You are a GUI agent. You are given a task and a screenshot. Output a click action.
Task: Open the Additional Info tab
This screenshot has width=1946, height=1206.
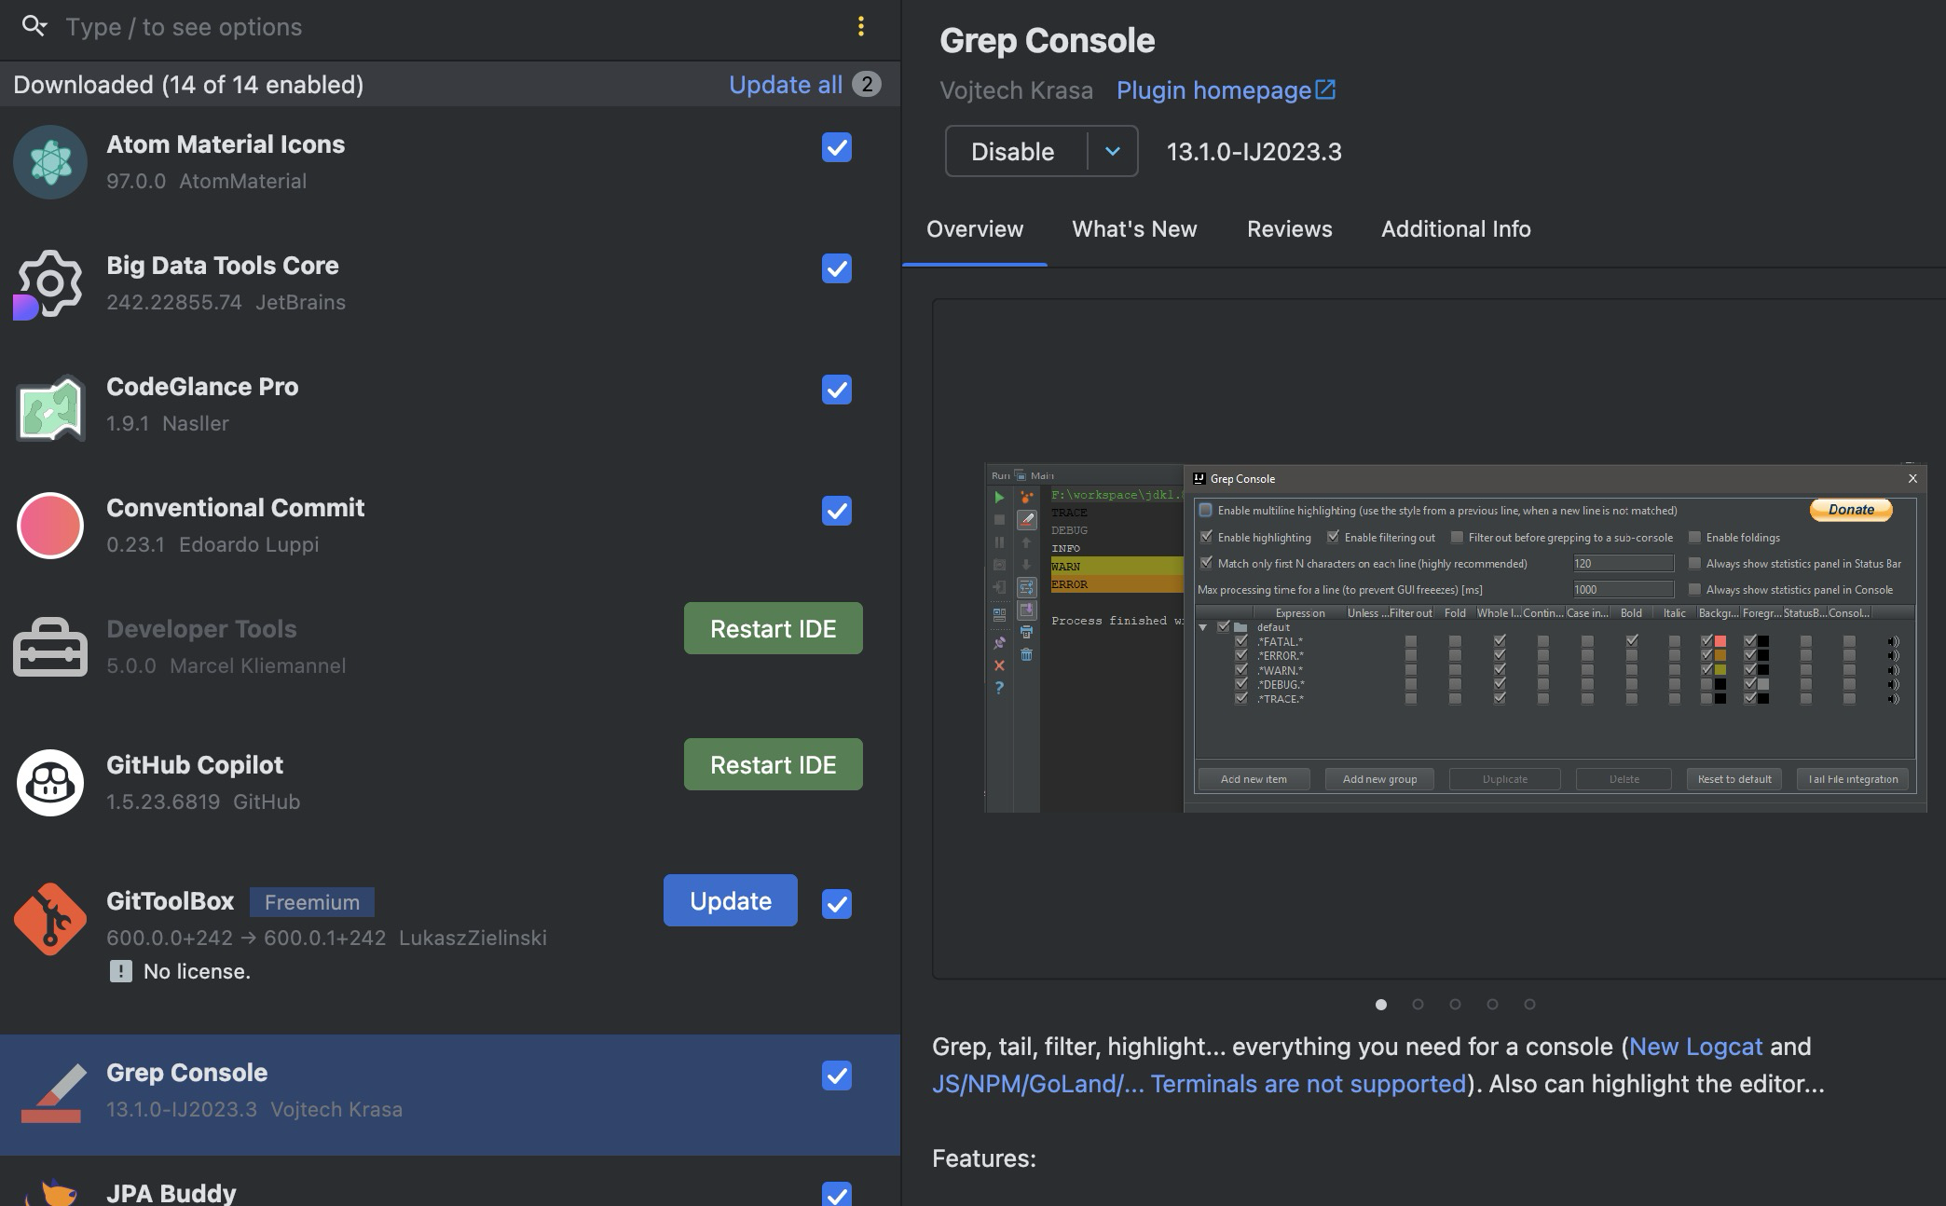click(x=1455, y=229)
